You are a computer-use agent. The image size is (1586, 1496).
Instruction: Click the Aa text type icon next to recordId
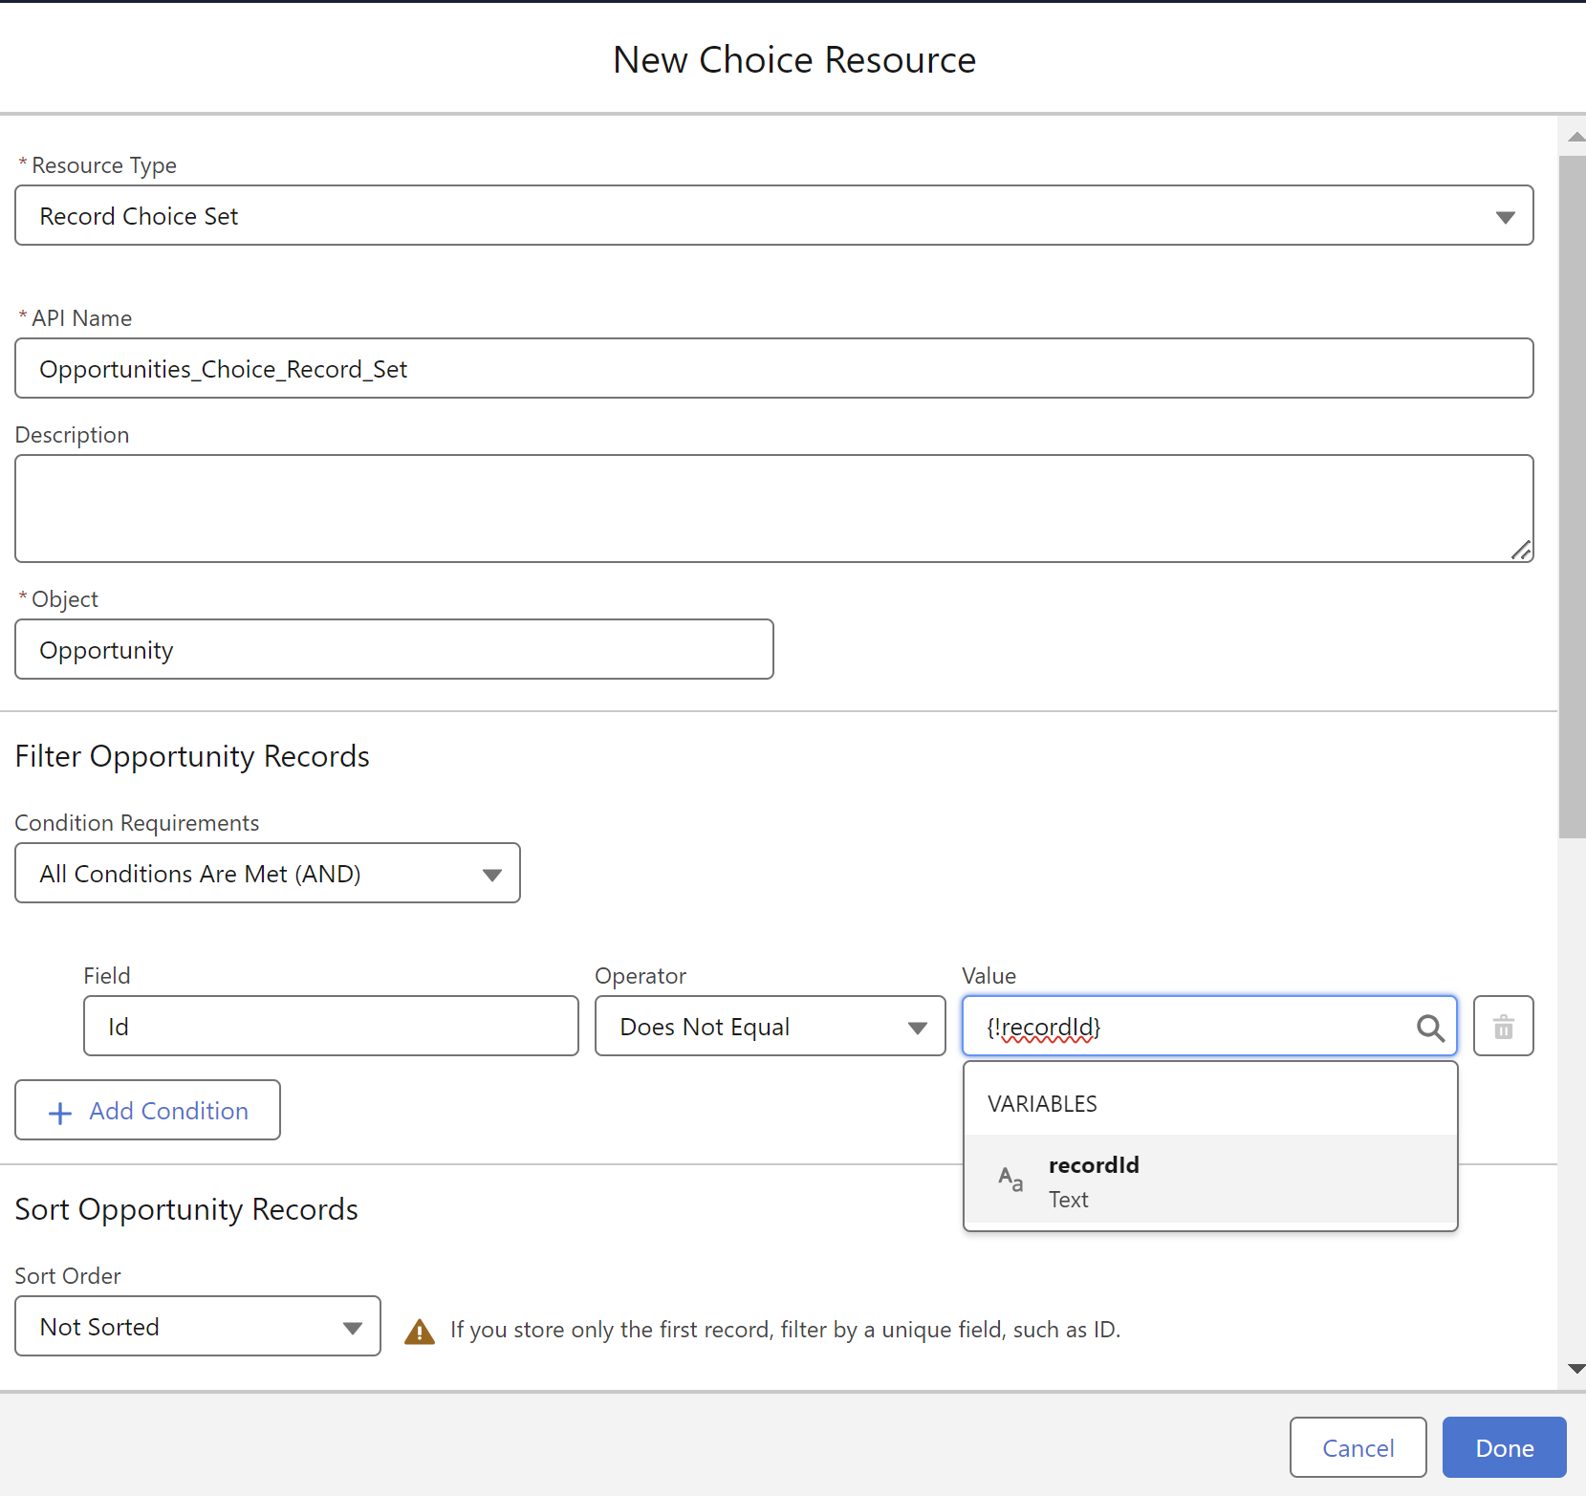(1010, 1179)
